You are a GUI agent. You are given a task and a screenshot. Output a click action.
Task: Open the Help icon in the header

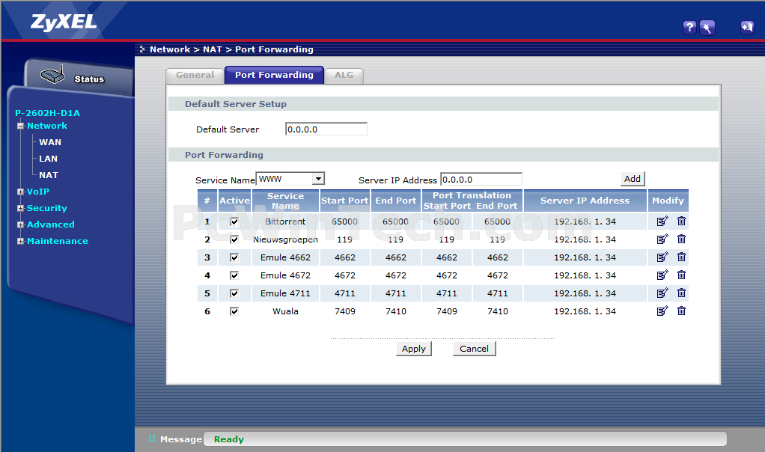(689, 27)
